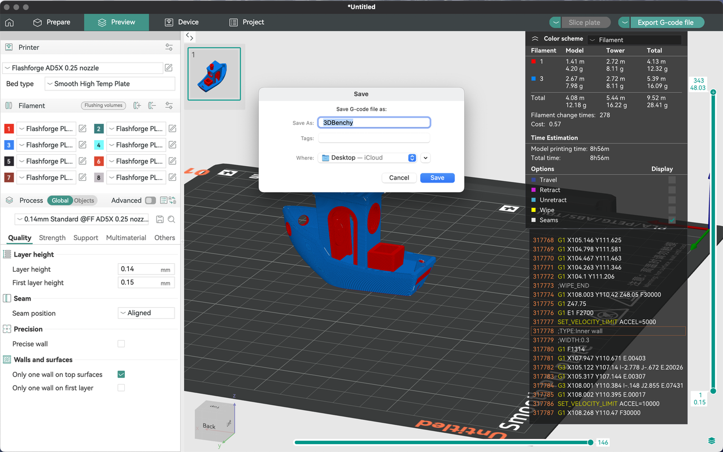This screenshot has width=723, height=452.
Task: Open the Strength settings tab
Action: [x=53, y=238]
